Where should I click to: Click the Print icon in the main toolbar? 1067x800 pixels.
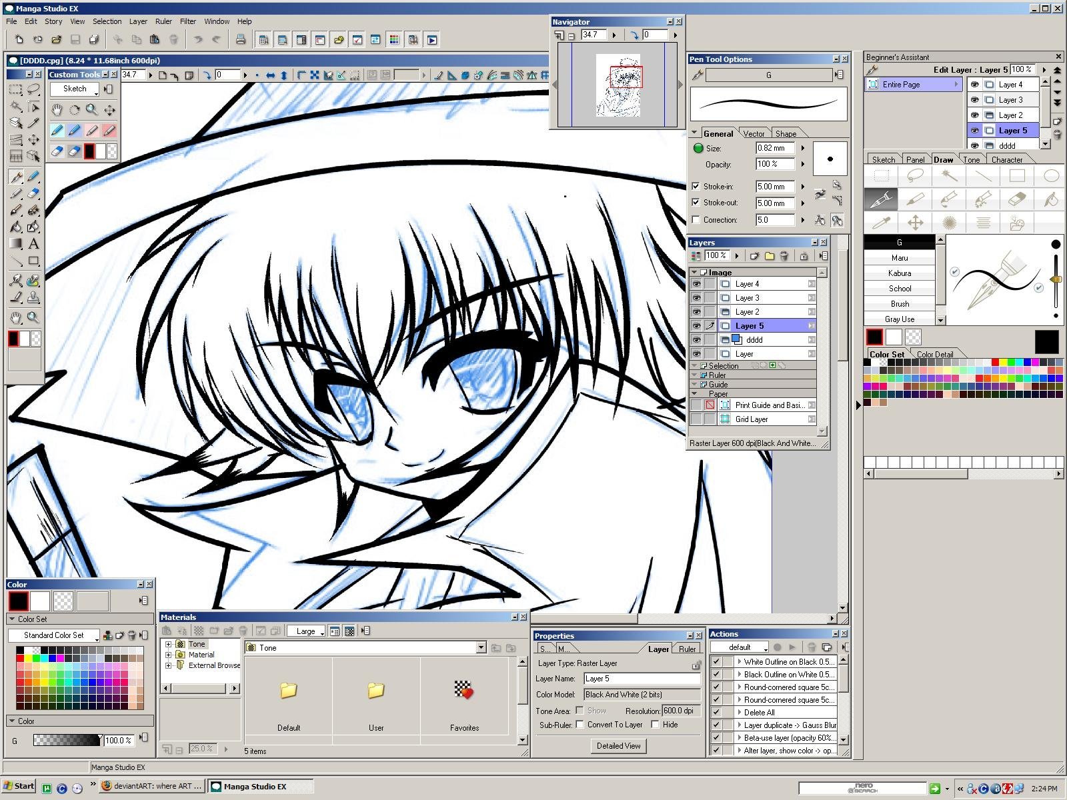point(241,40)
